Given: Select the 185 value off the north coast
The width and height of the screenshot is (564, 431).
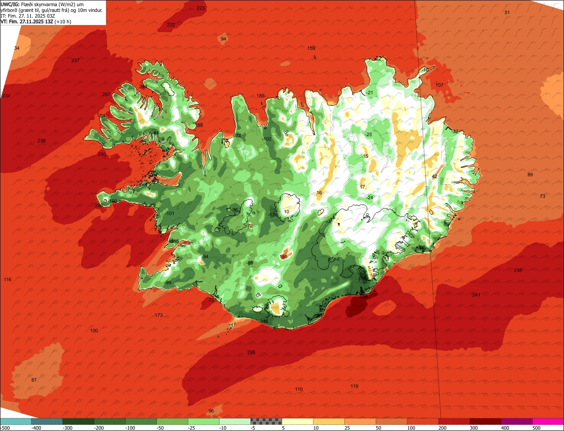Looking at the screenshot, I should [261, 96].
